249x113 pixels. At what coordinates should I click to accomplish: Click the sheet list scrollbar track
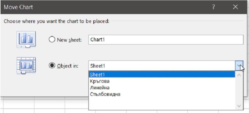click(x=239, y=91)
